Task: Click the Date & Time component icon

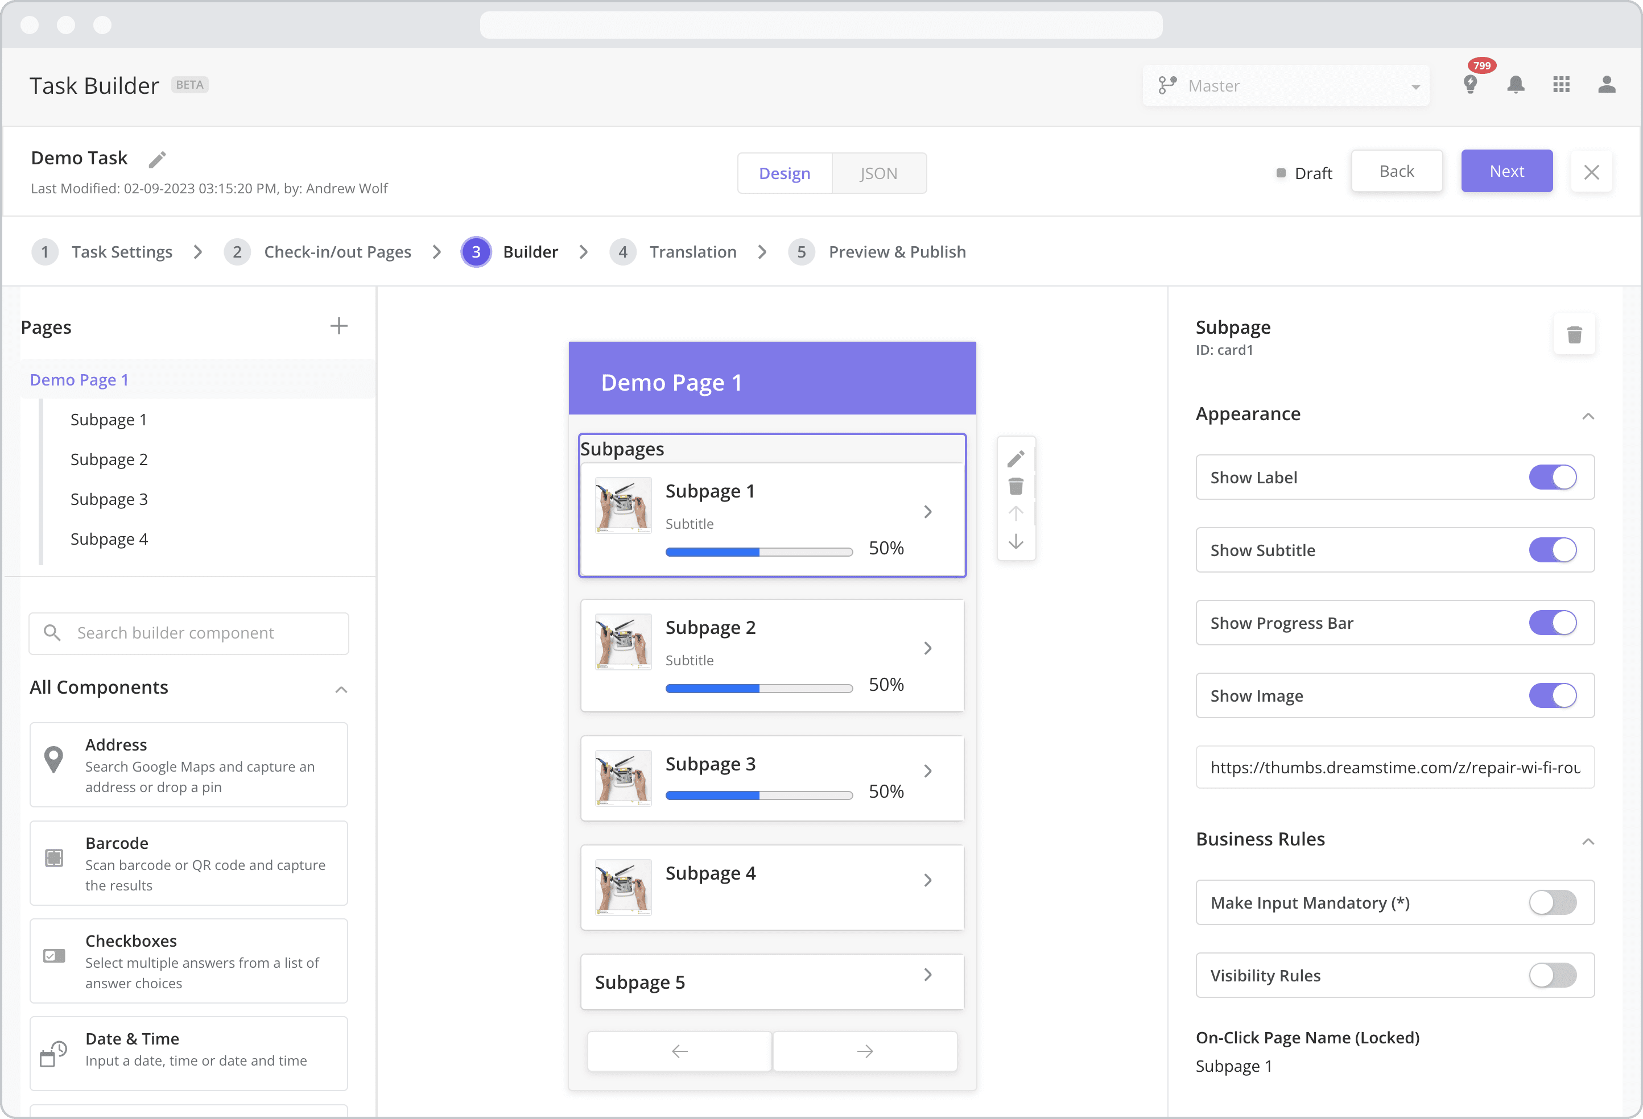Action: pyautogui.click(x=53, y=1053)
